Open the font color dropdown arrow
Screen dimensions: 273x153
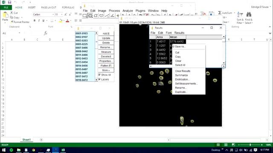tap(71, 21)
